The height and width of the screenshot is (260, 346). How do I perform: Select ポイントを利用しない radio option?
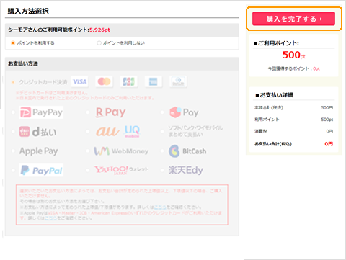point(99,43)
